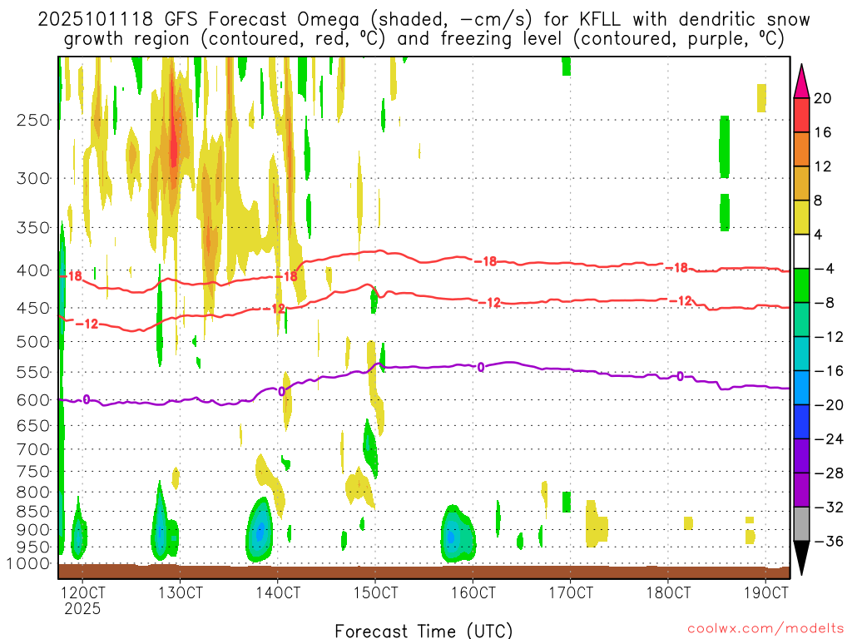Image resolution: width=852 pixels, height=639 pixels.
Task: Click the colorbar value label -36
Action: tap(829, 541)
